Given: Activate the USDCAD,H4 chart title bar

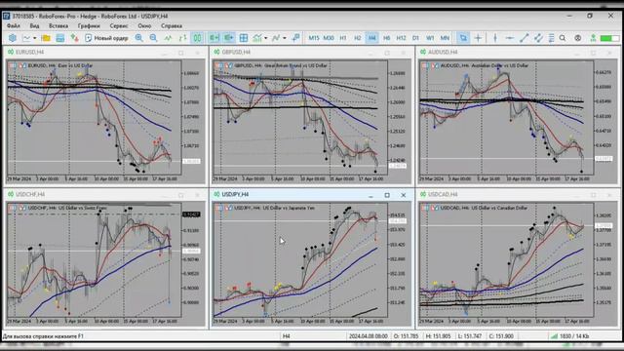Looking at the screenshot, I should pos(518,195).
